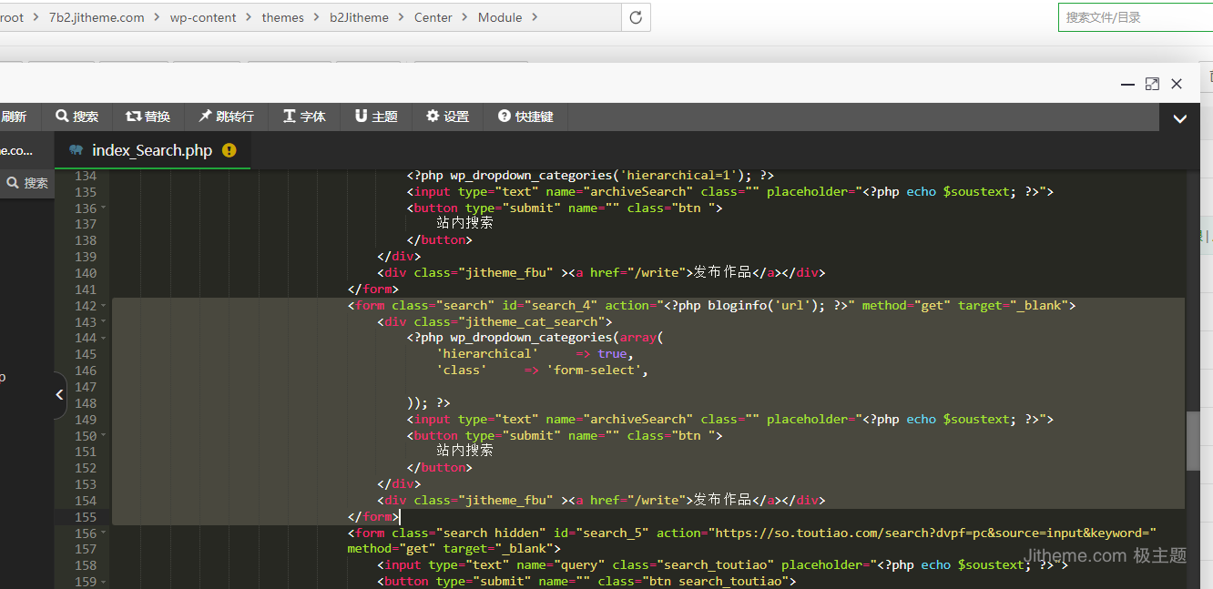Open the 主题 theme selector
1213x589 pixels.
(375, 117)
